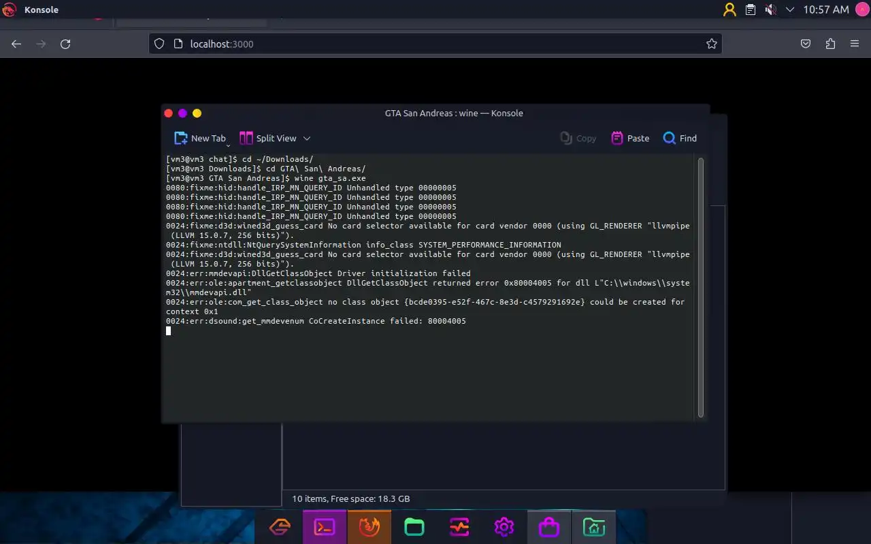The height and width of the screenshot is (544, 871).
Task: Paste clipboard using the Paste button
Action: (x=630, y=138)
